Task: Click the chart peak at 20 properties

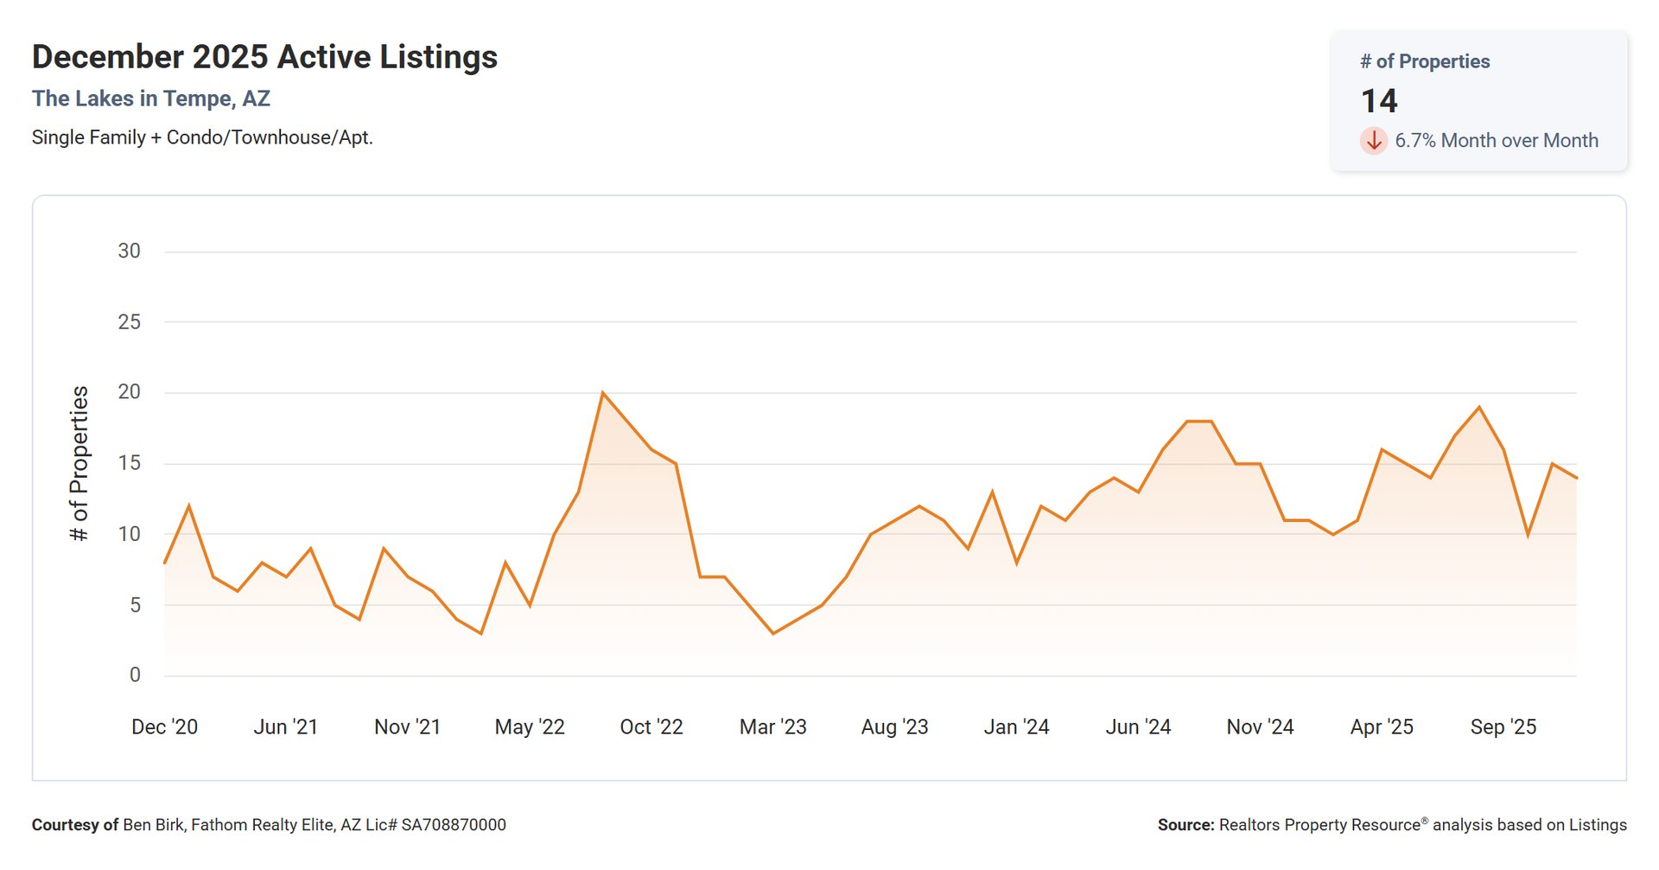Action: tap(602, 393)
